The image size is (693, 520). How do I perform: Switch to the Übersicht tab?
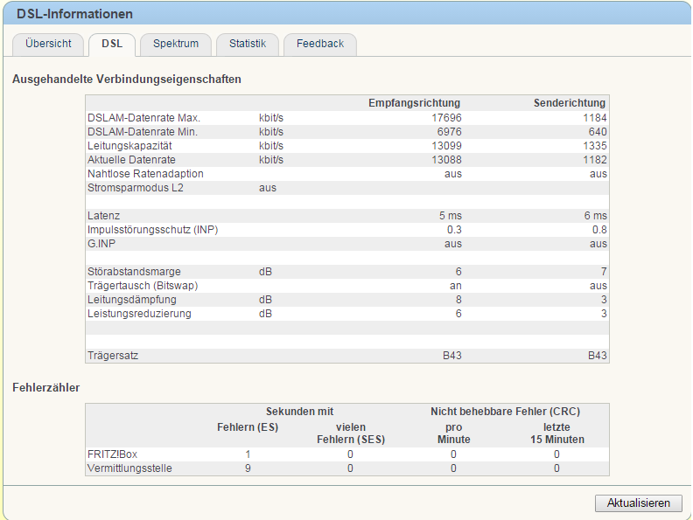pos(48,45)
